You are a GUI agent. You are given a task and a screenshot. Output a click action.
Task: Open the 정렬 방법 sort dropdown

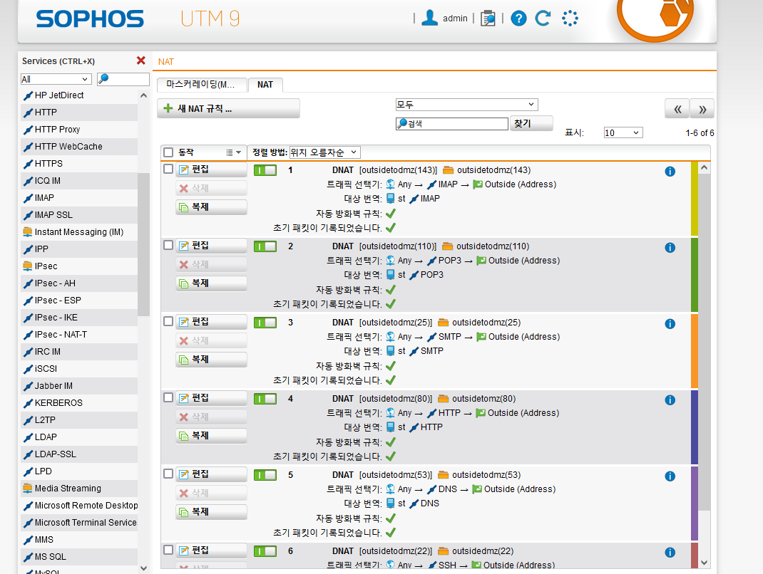[x=324, y=152]
